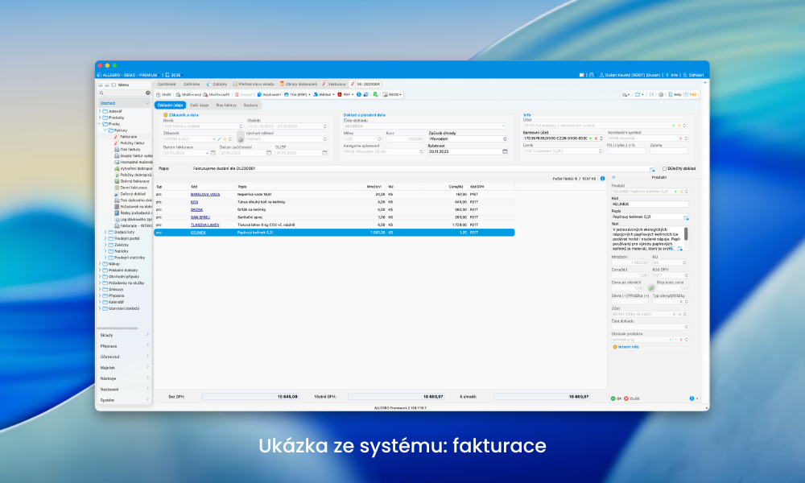Click the blue pencil edit icon beside Zákazník
805x483 pixels.
219,139
